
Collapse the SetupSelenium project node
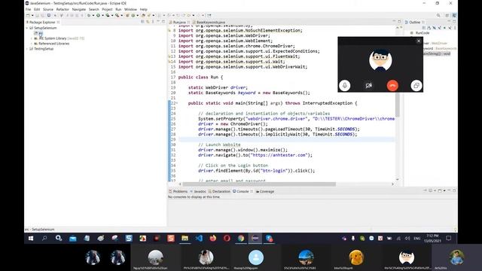point(27,28)
